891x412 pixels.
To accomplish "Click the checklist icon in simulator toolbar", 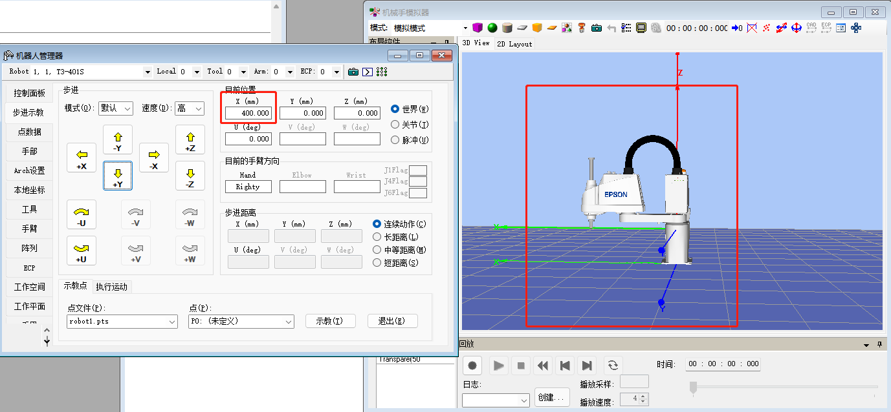I will pos(626,28).
